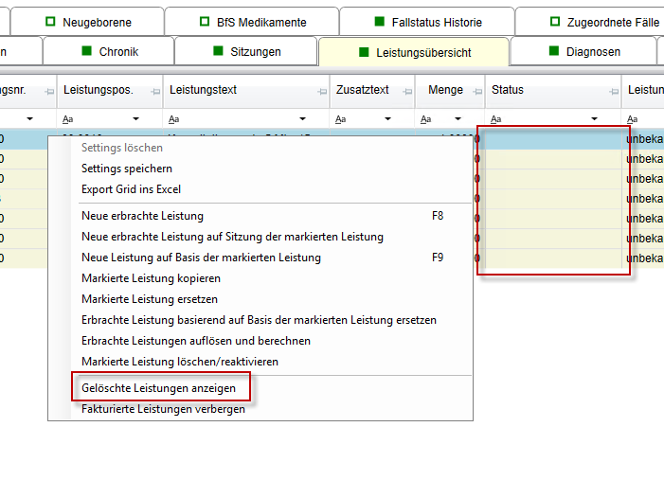The width and height of the screenshot is (664, 498).
Task: Choose Gelöschte Leistungen anzeigen
Action: 271,388
